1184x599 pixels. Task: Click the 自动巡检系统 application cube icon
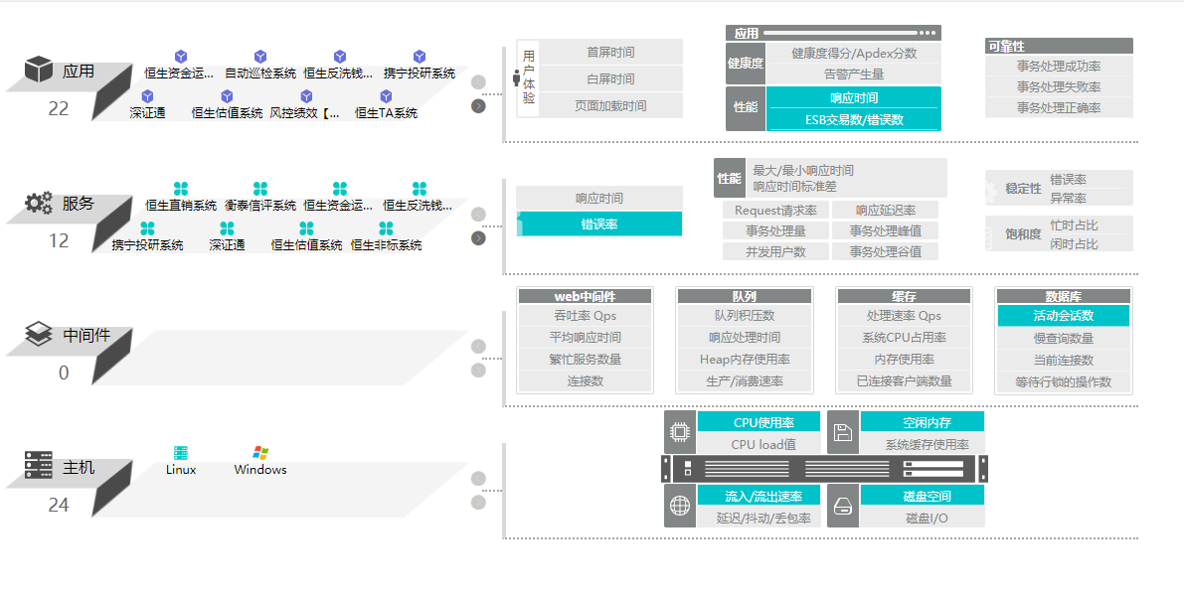point(260,57)
